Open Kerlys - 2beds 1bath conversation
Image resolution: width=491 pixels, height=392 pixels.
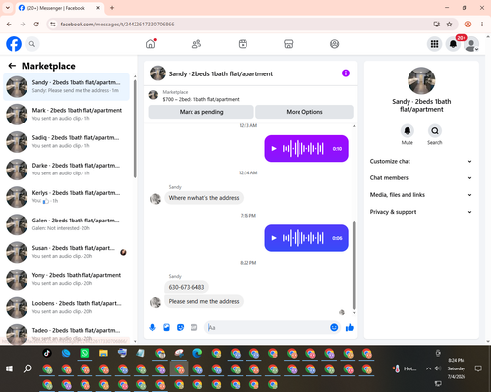[x=67, y=197]
